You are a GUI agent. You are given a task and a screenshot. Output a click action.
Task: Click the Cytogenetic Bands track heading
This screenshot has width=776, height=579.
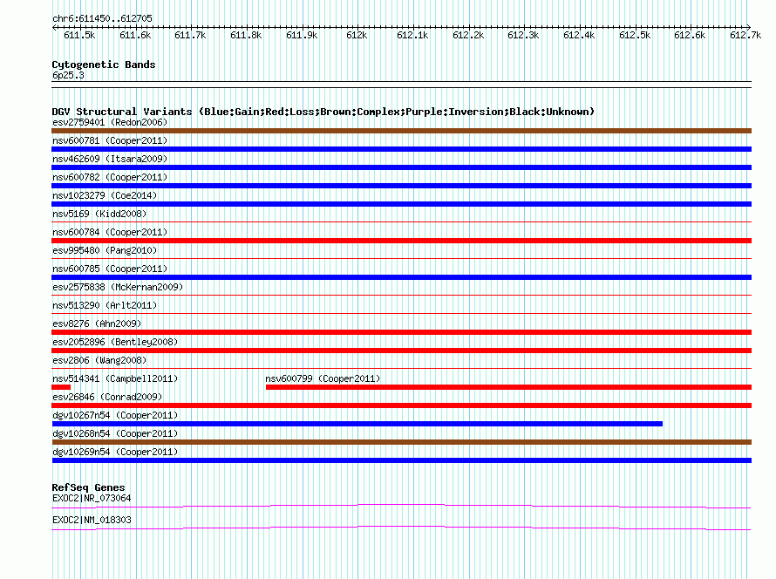click(104, 65)
